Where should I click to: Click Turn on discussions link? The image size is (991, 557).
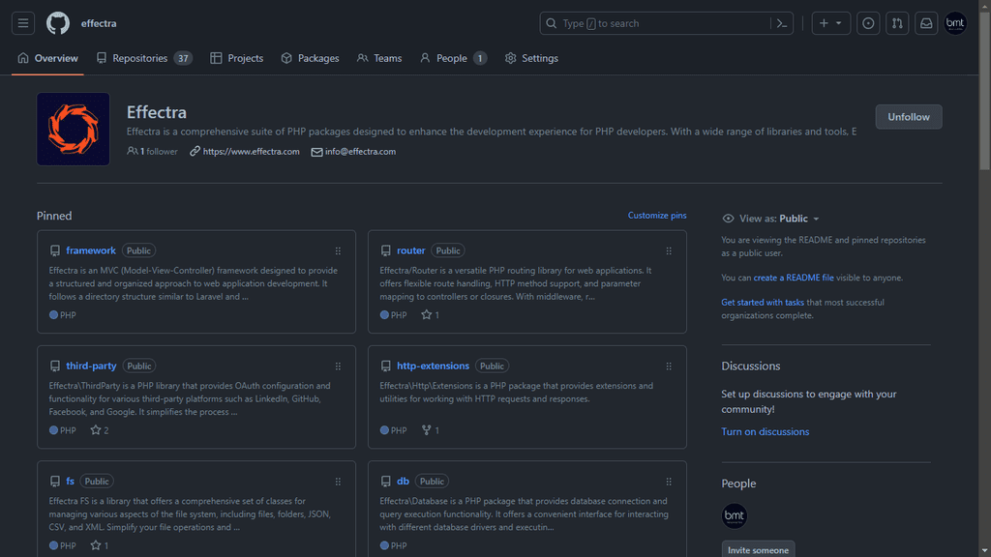765,432
